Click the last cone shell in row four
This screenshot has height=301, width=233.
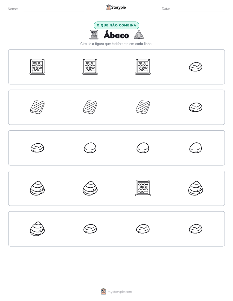tap(195, 188)
